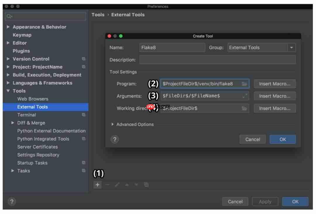The image size is (316, 214).
Task: Open help in the Create Tool dialog
Action: pos(115,139)
